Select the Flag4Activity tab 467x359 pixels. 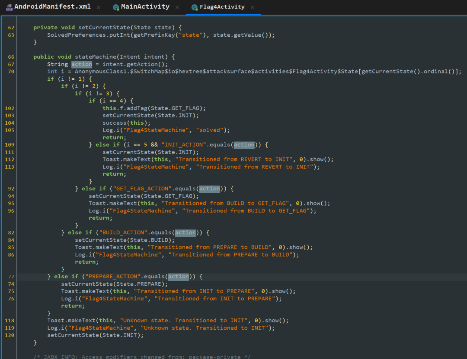[222, 7]
